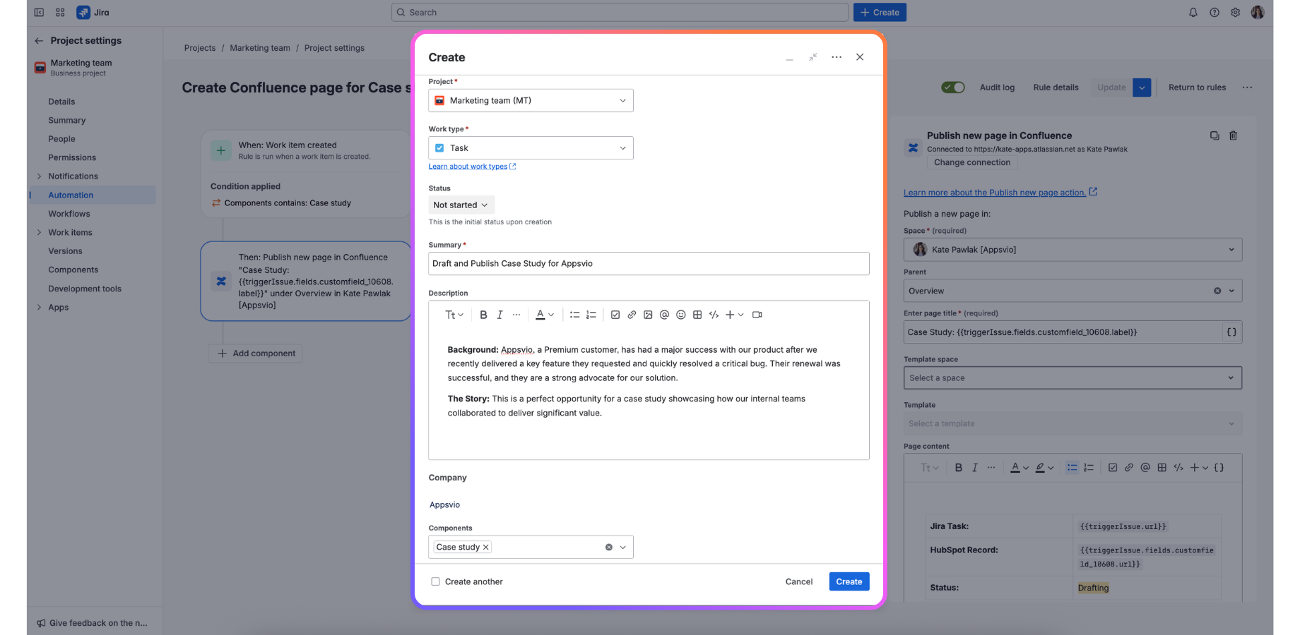This screenshot has height=635, width=1300.
Task: Open the text styles dropdown in Description
Action: coord(454,315)
